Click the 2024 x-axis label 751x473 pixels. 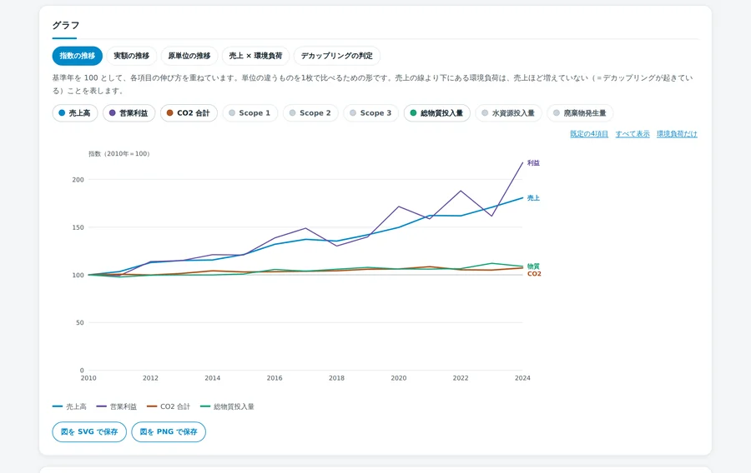tap(522, 378)
